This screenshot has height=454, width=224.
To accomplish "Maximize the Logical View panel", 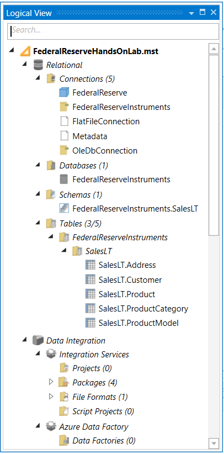I will coord(202,13).
